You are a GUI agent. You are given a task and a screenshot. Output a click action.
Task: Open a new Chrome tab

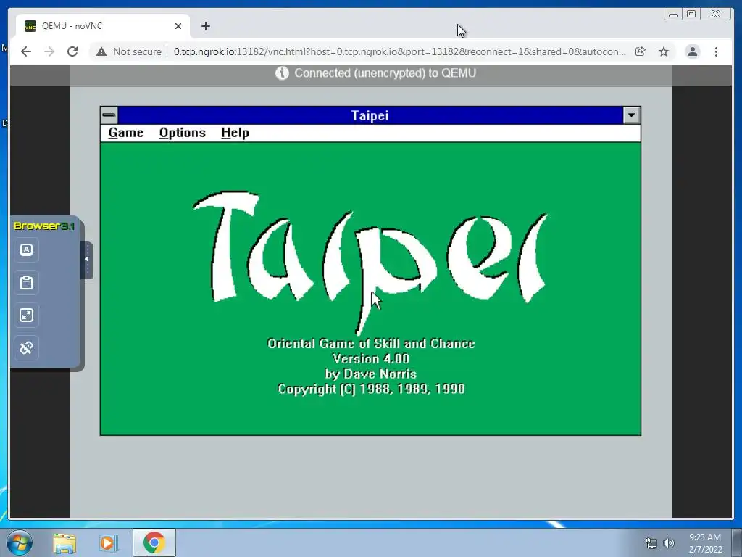click(x=205, y=26)
